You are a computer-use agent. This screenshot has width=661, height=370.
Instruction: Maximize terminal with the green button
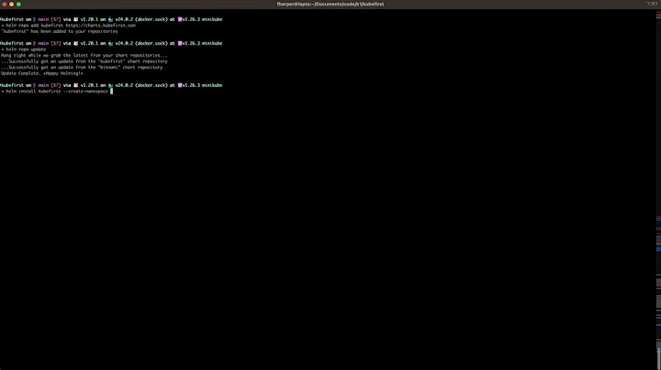pyautogui.click(x=18, y=5)
